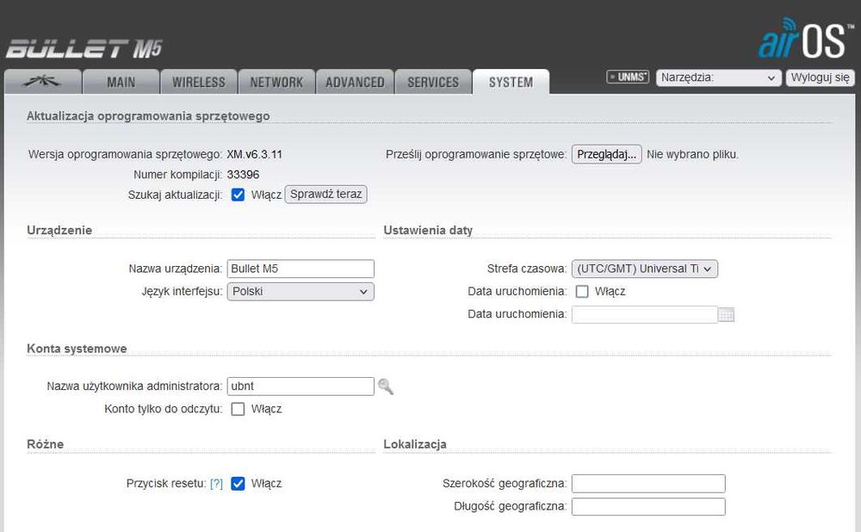This screenshot has height=532, width=861.
Task: Click the Nazwa urządzenia input field
Action: pyautogui.click(x=300, y=269)
